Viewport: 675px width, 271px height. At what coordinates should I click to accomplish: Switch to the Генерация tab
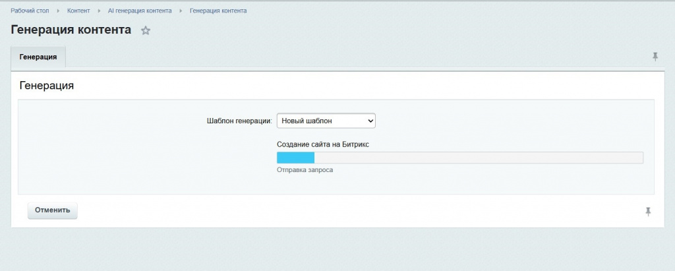(38, 57)
